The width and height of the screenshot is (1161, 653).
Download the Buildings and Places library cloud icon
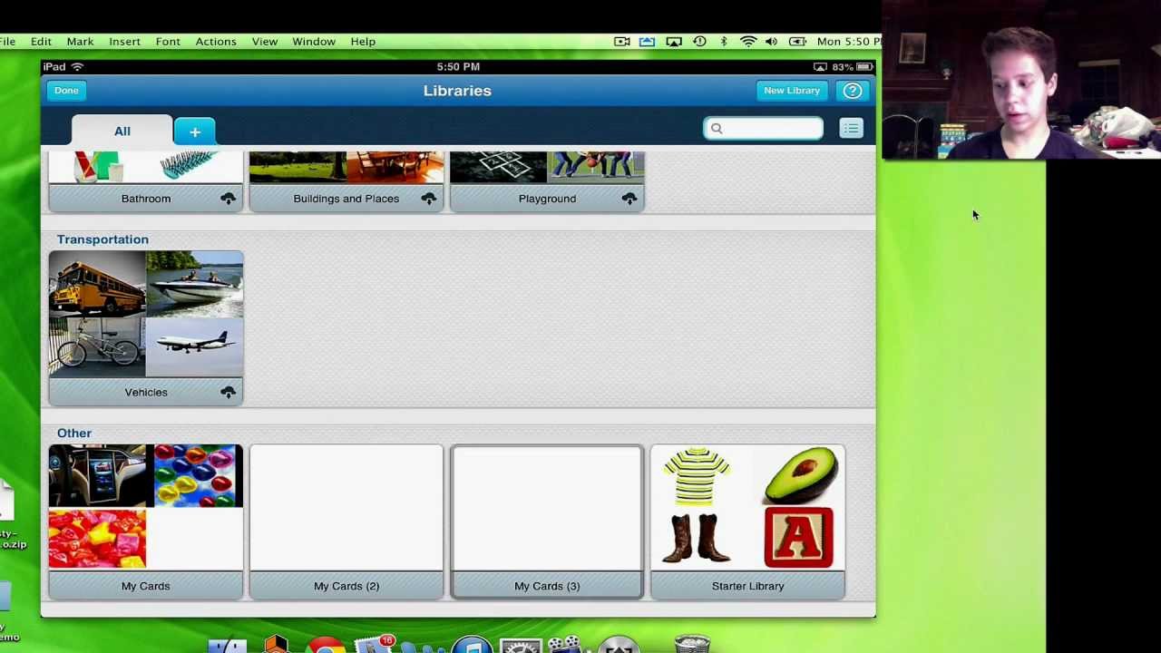(x=428, y=199)
